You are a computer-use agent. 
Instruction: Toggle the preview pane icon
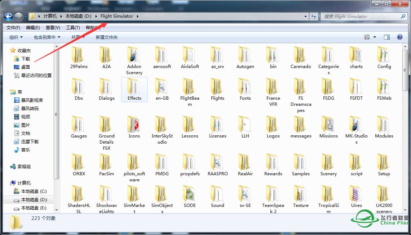point(387,37)
